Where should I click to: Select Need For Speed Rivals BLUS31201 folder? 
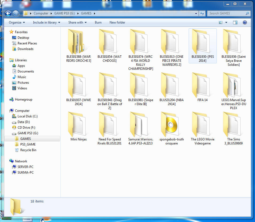(110, 128)
